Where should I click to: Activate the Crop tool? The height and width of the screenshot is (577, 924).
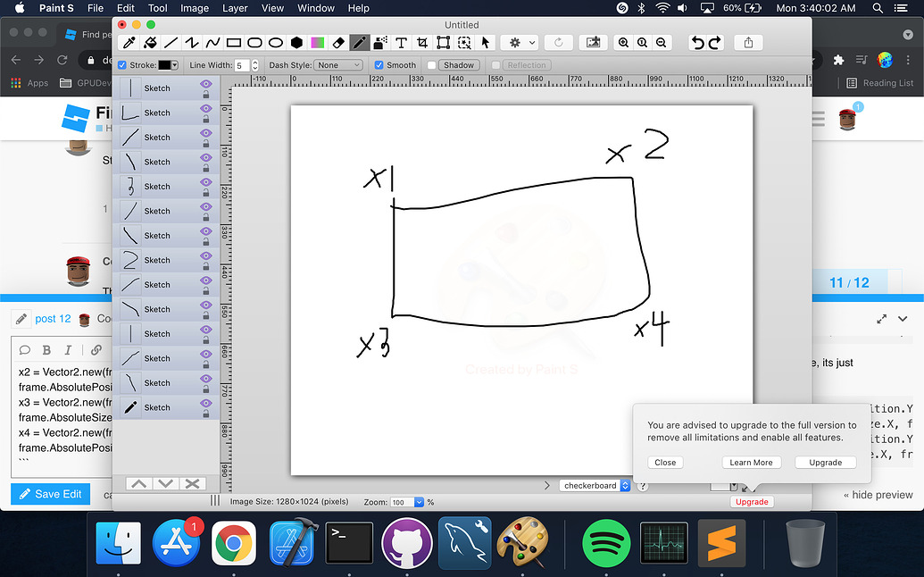point(422,42)
